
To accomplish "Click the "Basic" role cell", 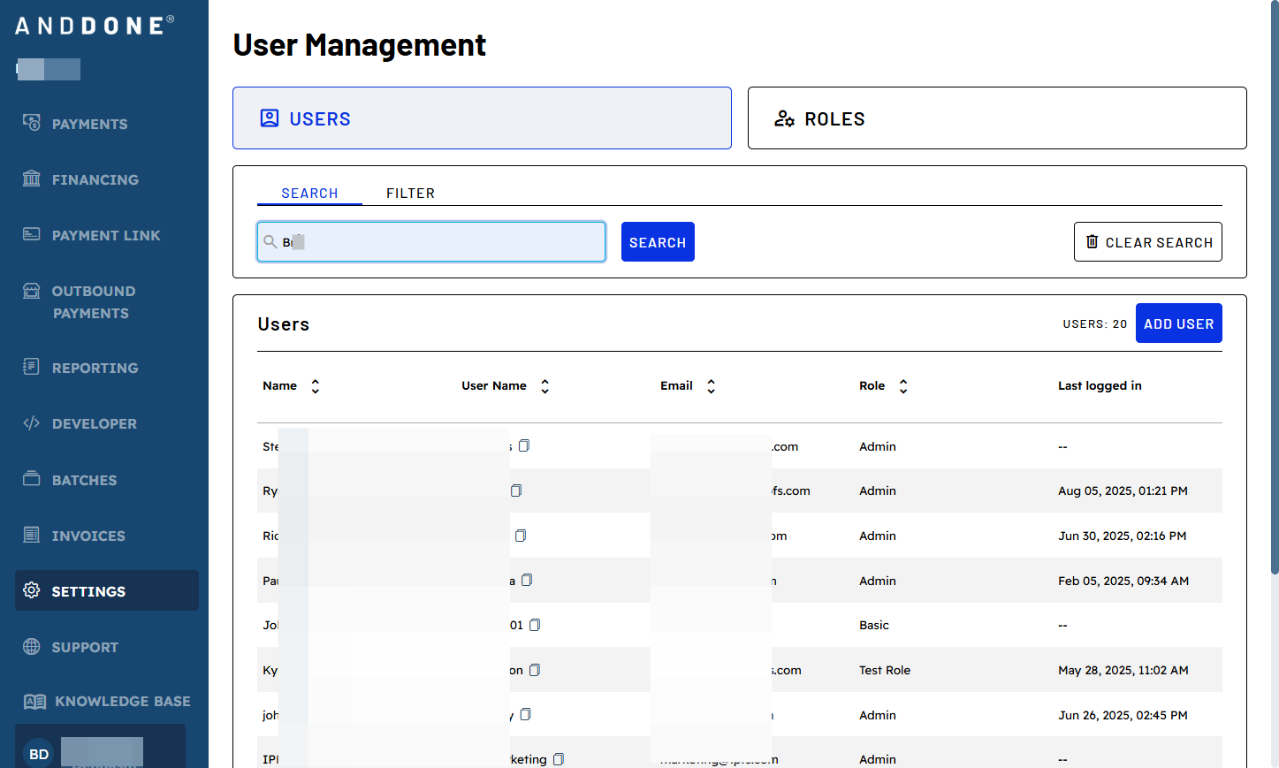I will pos(874,625).
